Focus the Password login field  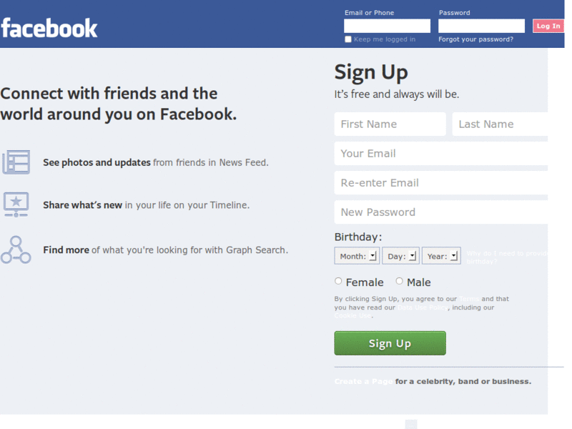(x=481, y=26)
